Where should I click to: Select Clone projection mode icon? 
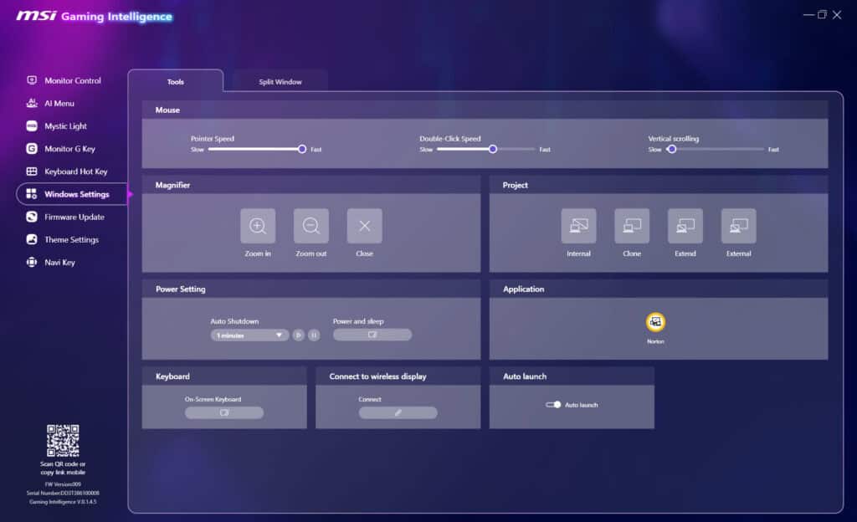click(x=632, y=226)
